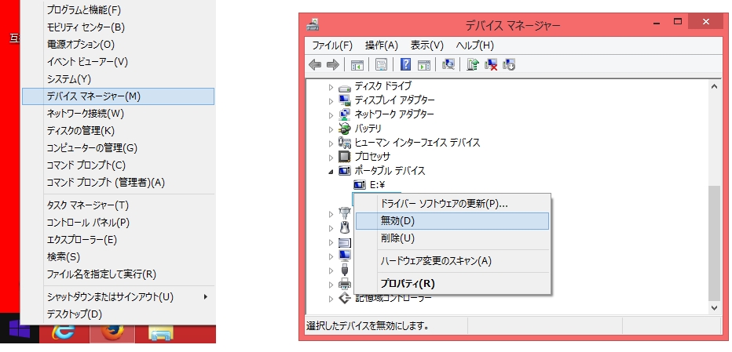Open the Windows Start button on taskbar

point(20,330)
